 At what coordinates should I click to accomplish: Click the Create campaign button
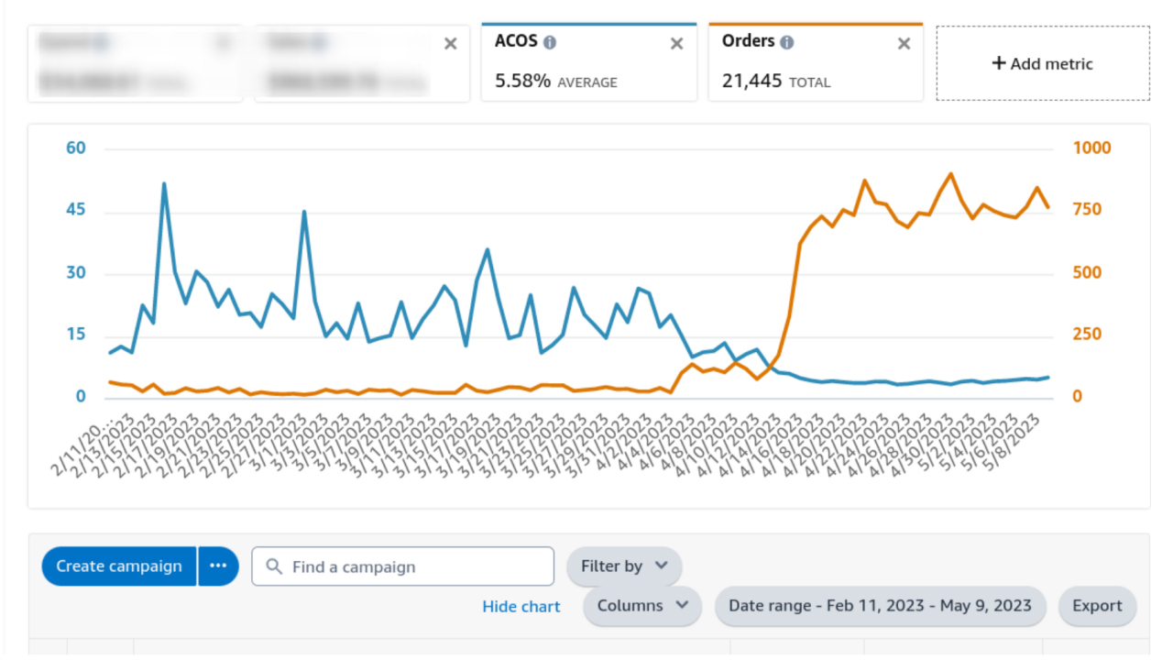(x=118, y=566)
